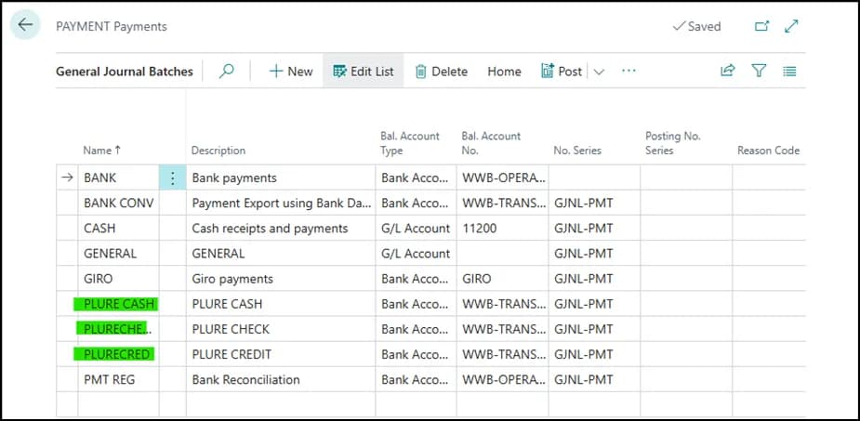The width and height of the screenshot is (860, 421).
Task: Click WWB-OPERA... in the BANK row
Action: [x=504, y=178]
